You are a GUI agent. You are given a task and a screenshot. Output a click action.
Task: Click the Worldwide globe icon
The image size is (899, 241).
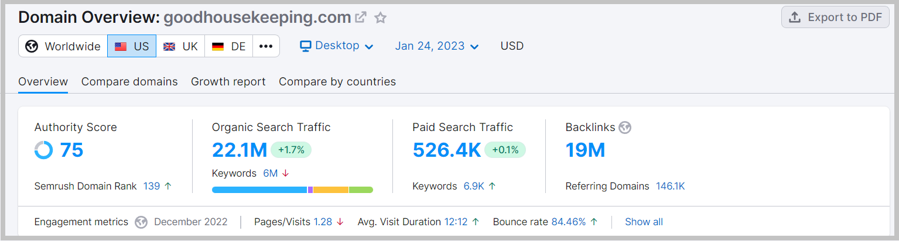point(32,46)
